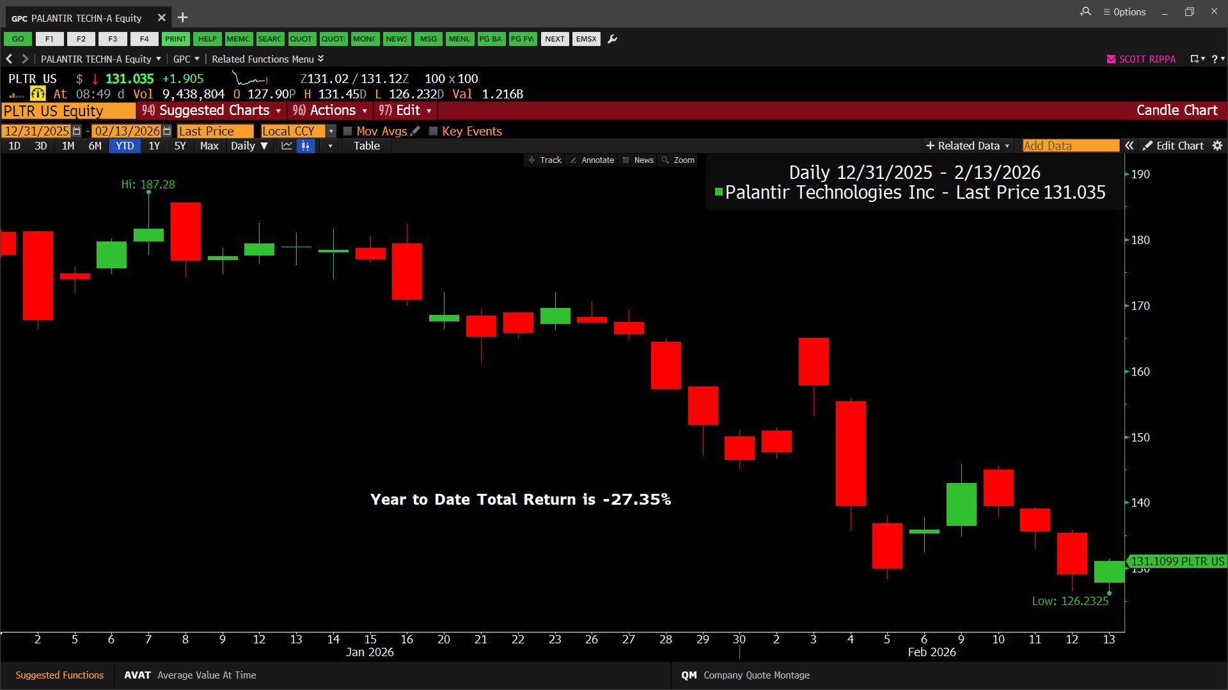
Task: Select the 1Y range tab
Action: (154, 146)
